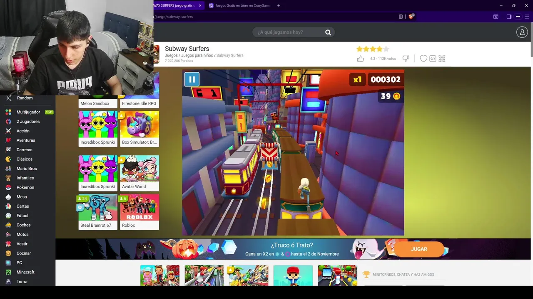Go to Clásicos games

pyautogui.click(x=24, y=159)
